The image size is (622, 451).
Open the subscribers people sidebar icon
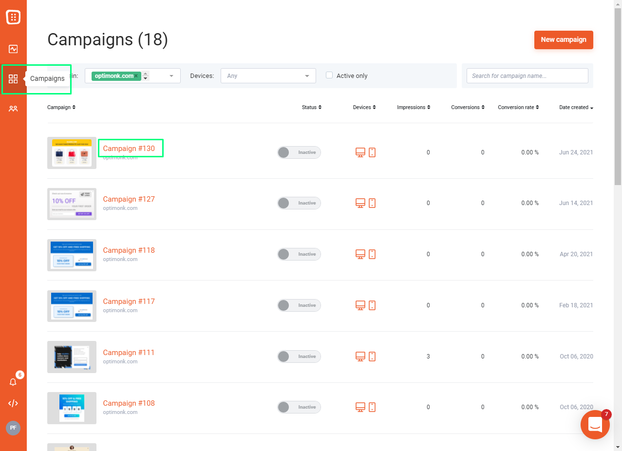[13, 109]
